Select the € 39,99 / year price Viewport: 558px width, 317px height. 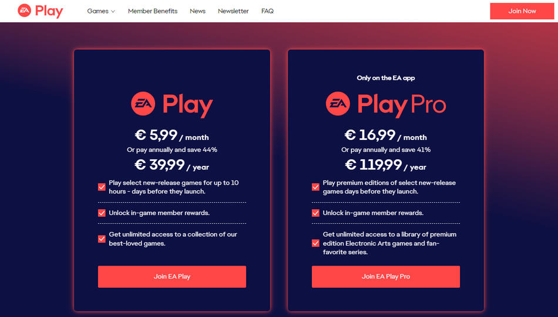pos(172,166)
